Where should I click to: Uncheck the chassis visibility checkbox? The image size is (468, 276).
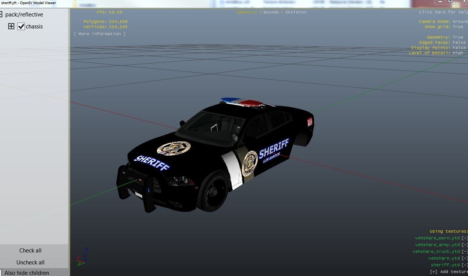[x=21, y=26]
